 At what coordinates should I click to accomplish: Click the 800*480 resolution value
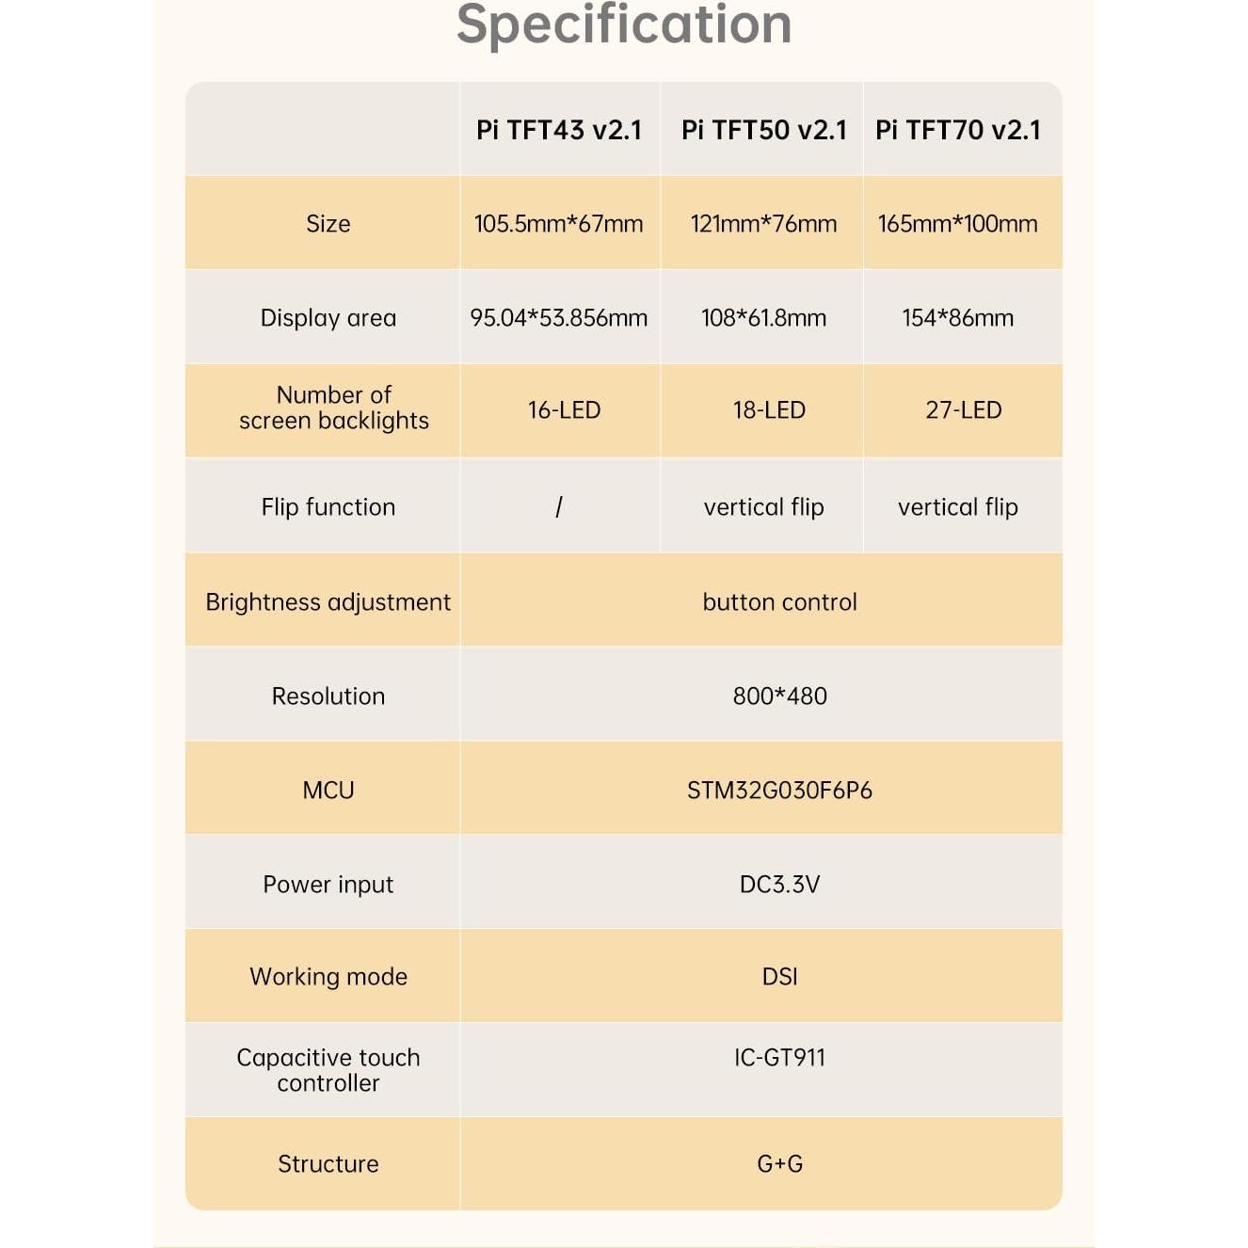(x=779, y=696)
